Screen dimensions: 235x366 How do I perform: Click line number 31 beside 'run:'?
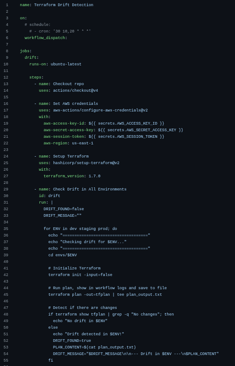click(x=6, y=202)
